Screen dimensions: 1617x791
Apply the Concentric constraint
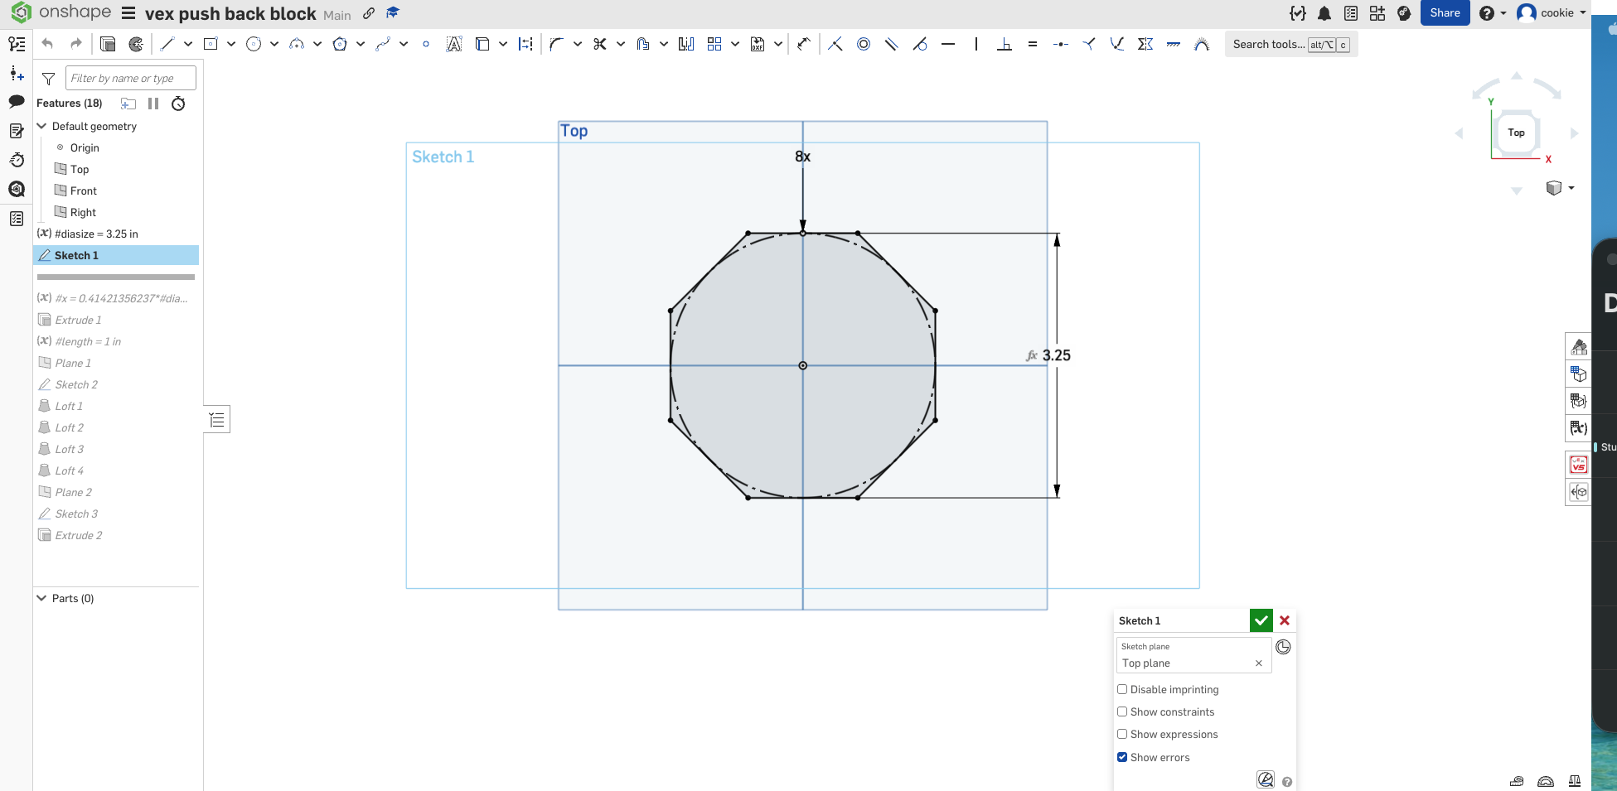864,44
